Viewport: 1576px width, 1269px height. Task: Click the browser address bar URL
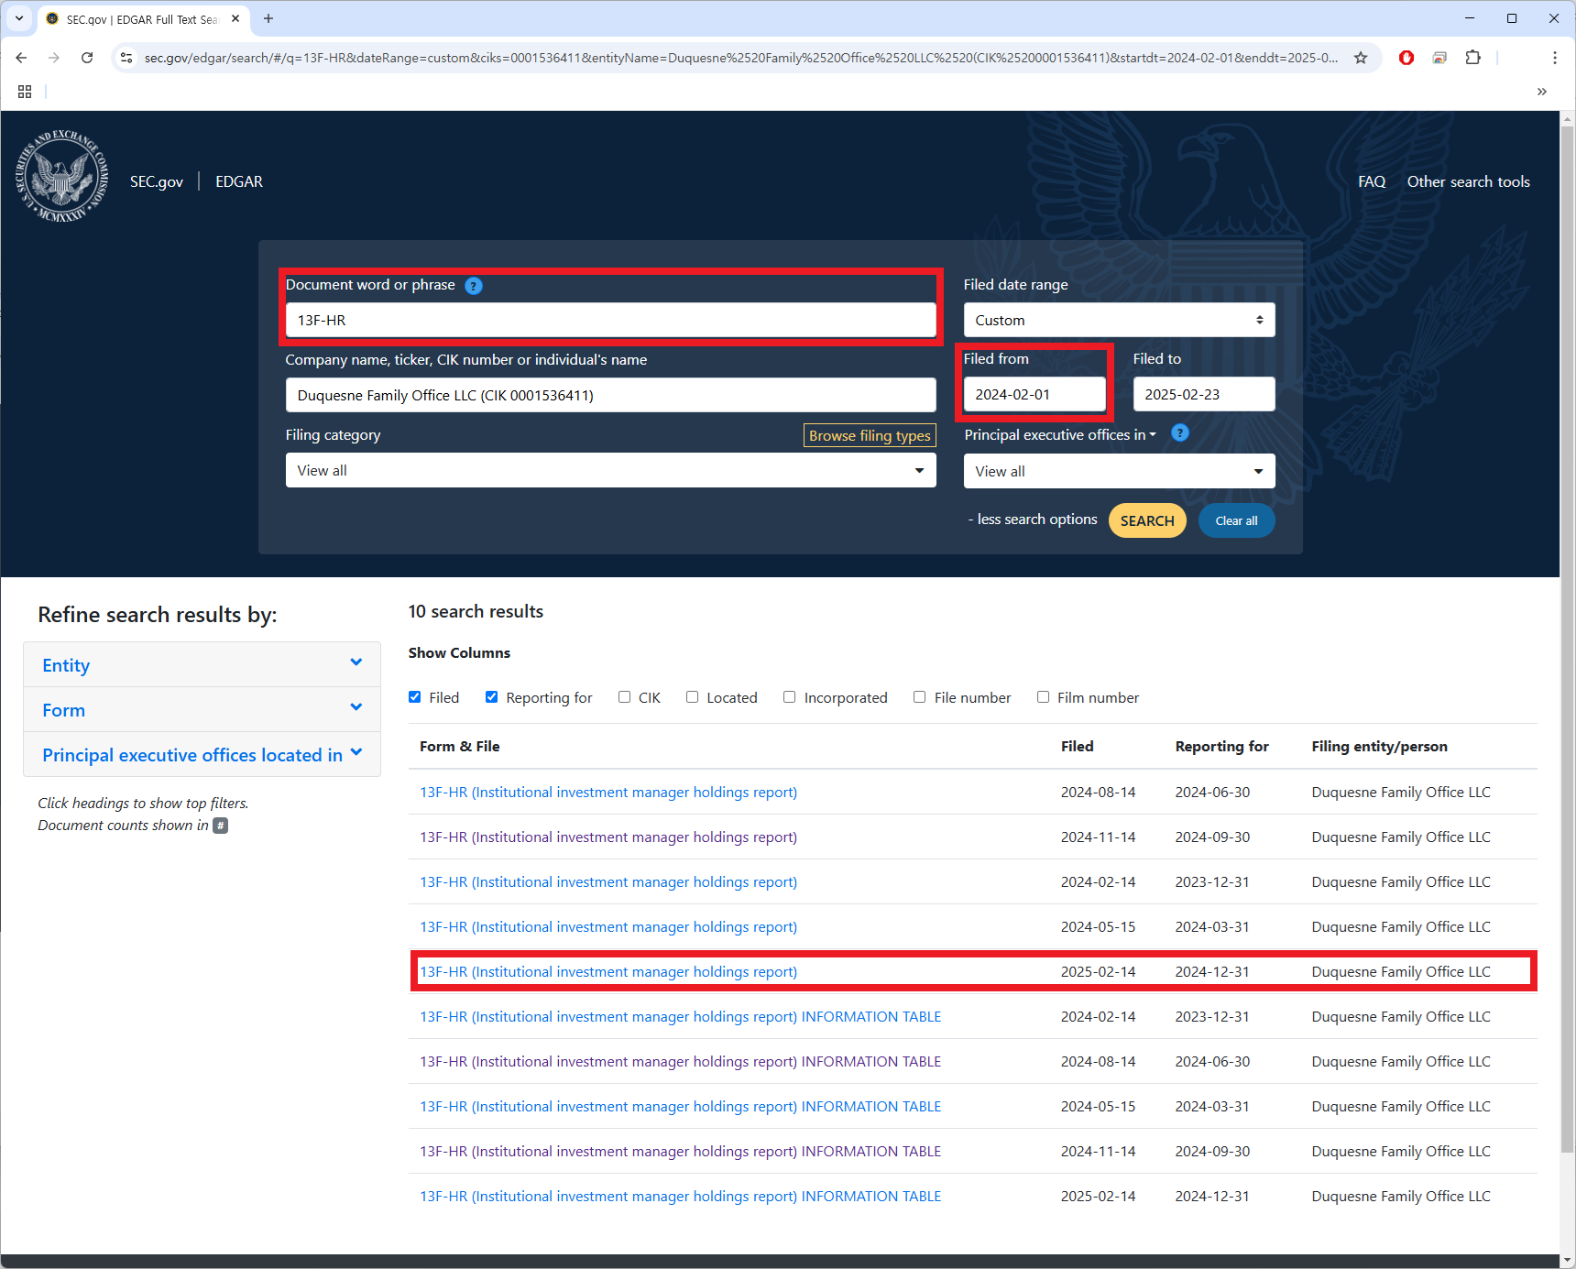(x=740, y=58)
